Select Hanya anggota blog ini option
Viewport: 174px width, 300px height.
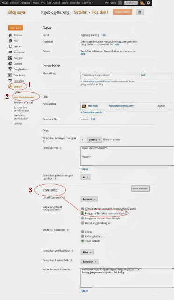click(82, 223)
